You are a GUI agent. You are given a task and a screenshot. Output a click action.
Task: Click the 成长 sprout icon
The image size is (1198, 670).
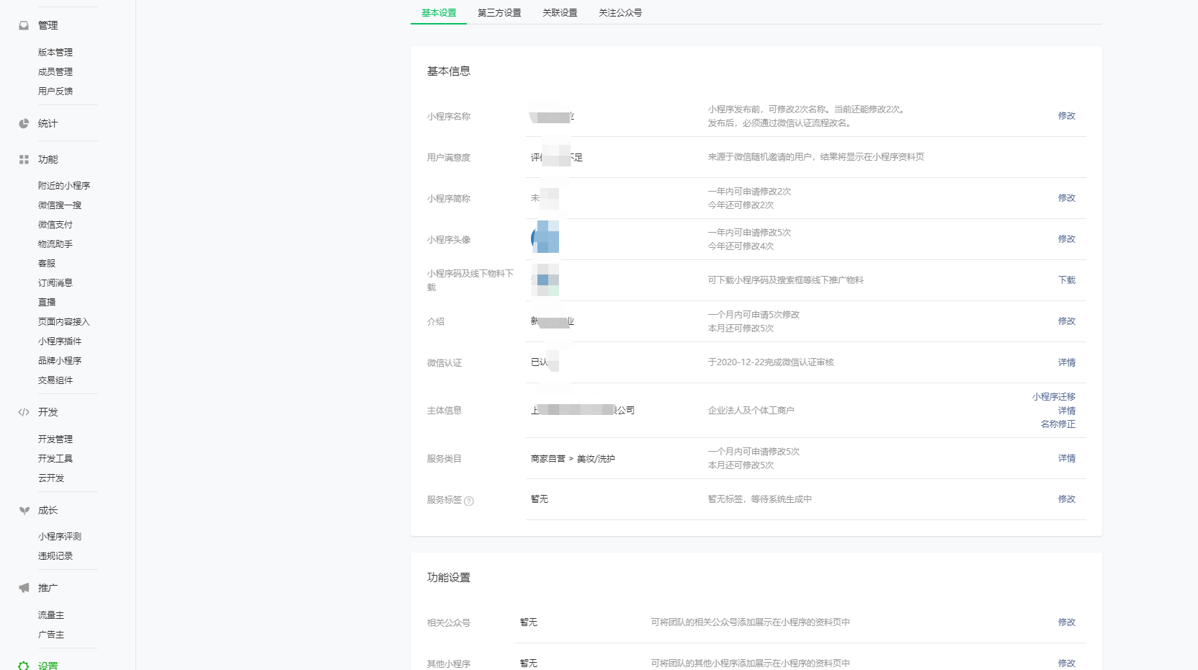click(24, 511)
